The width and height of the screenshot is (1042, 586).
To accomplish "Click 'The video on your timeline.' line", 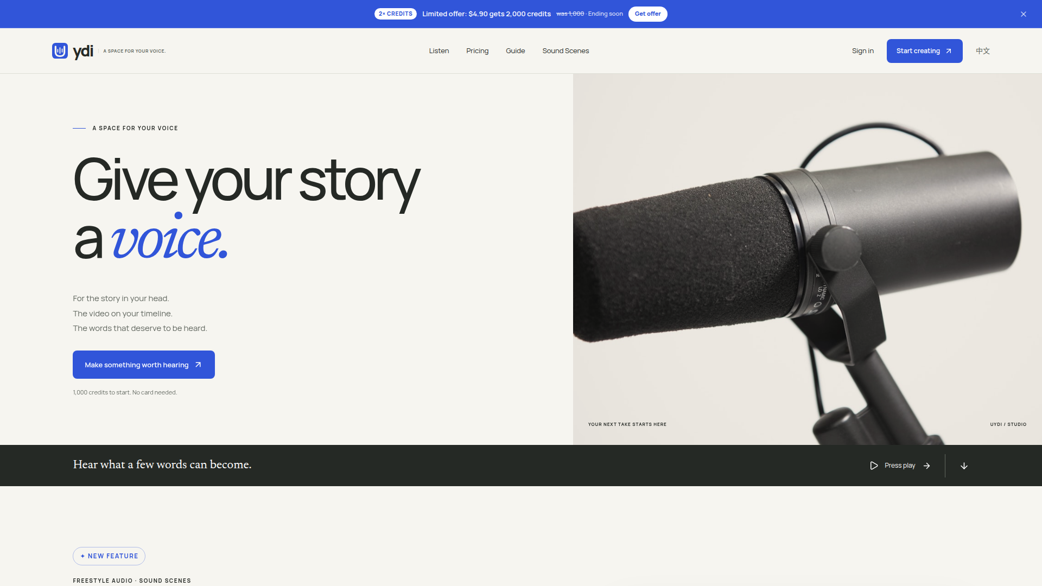I will tap(123, 314).
